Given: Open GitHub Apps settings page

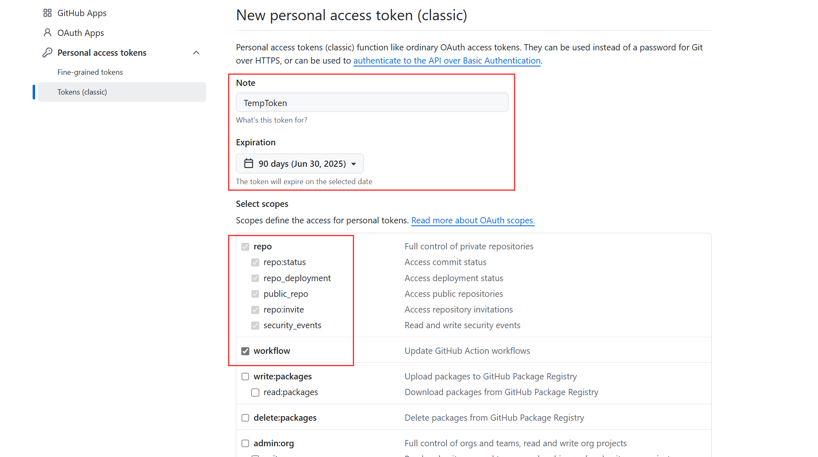Looking at the screenshot, I should coord(82,13).
